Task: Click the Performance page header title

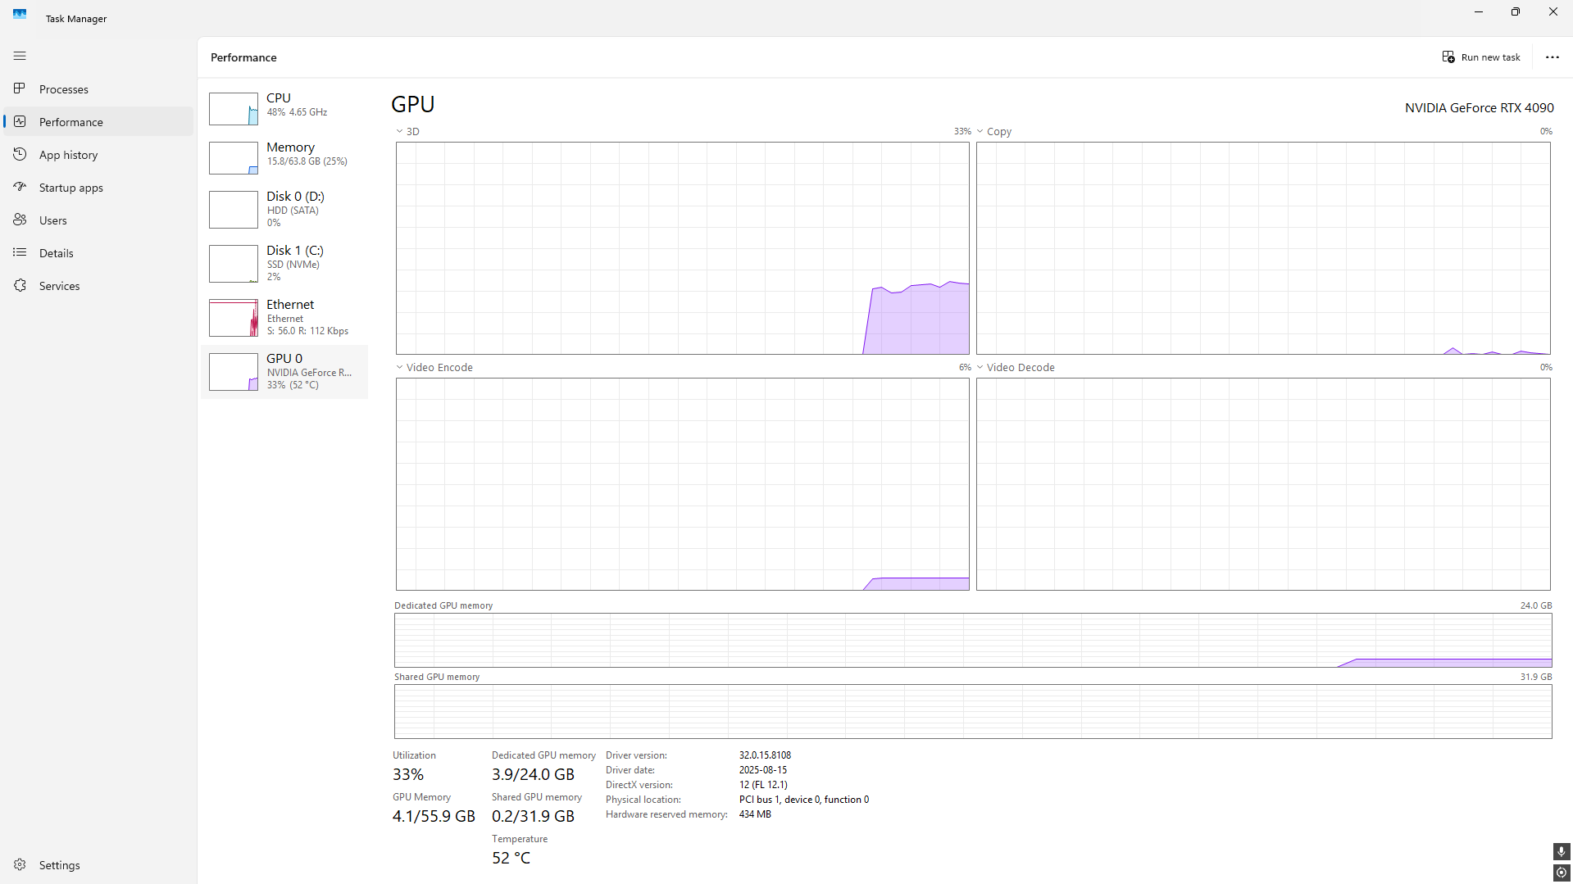Action: [243, 57]
